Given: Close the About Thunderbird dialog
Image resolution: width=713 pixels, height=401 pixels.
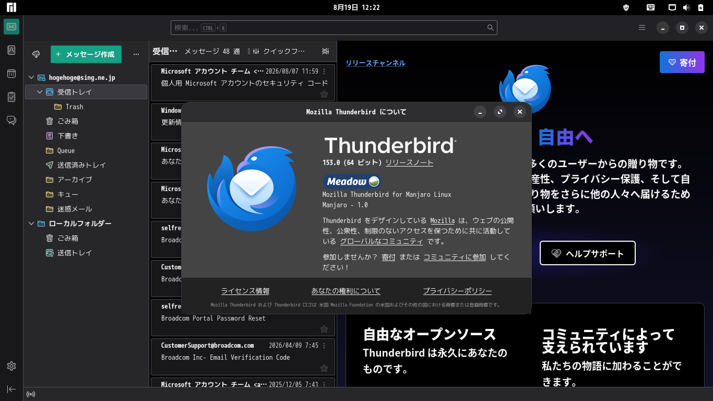Looking at the screenshot, I should point(519,112).
